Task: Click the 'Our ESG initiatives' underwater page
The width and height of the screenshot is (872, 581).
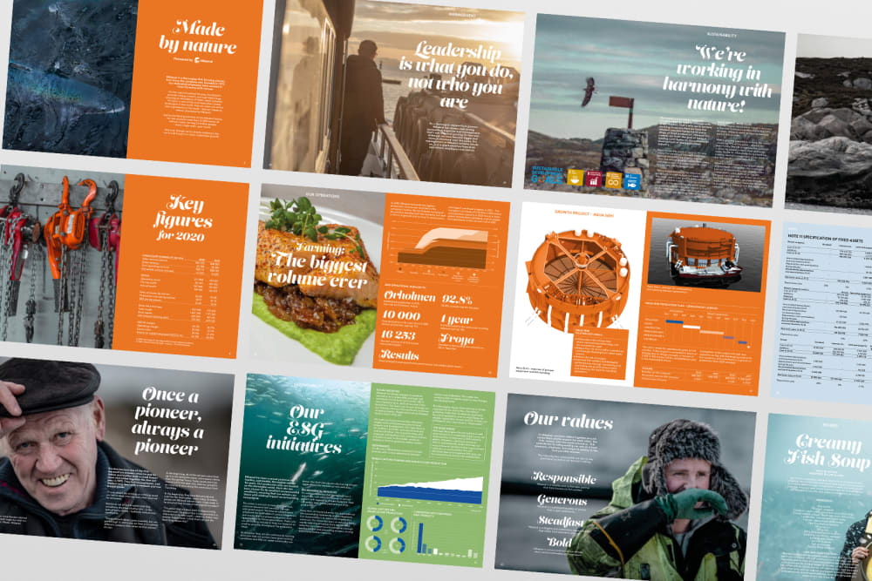Action: pos(302,465)
